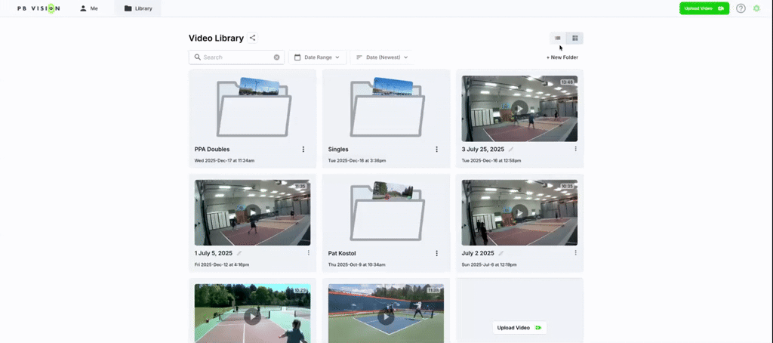Click the 13:48 duration badge
The height and width of the screenshot is (343, 773).
click(x=567, y=82)
